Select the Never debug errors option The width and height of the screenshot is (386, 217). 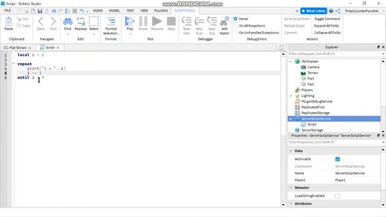pyautogui.click(x=236, y=19)
